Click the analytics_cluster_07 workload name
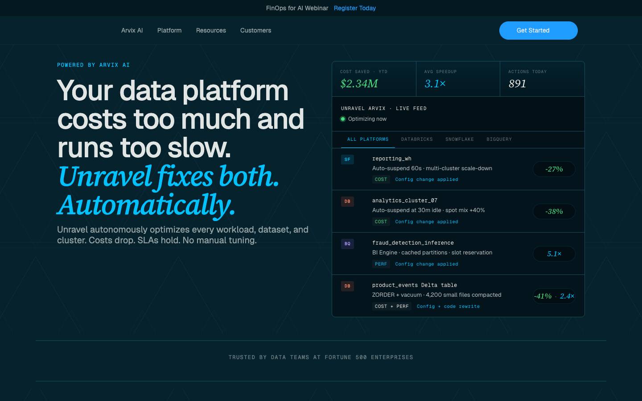The image size is (642, 401). (405, 200)
